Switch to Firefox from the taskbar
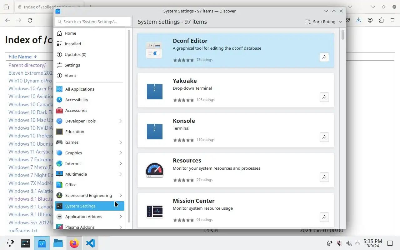Viewport: 400px width, 250px height. tap(74, 243)
